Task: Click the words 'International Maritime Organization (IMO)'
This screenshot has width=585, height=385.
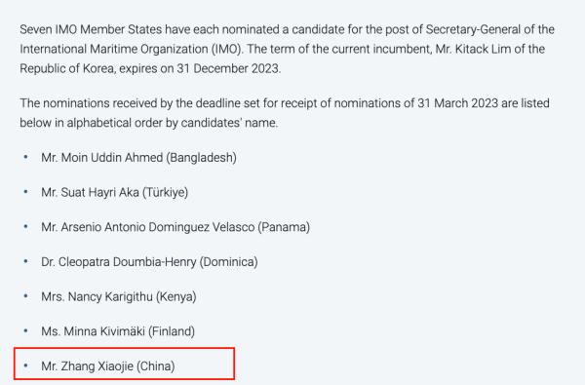Action: [x=132, y=50]
